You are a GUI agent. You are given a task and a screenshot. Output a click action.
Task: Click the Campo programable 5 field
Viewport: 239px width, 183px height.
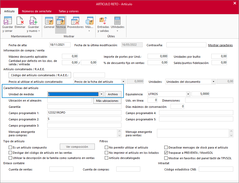(x=196, y=119)
